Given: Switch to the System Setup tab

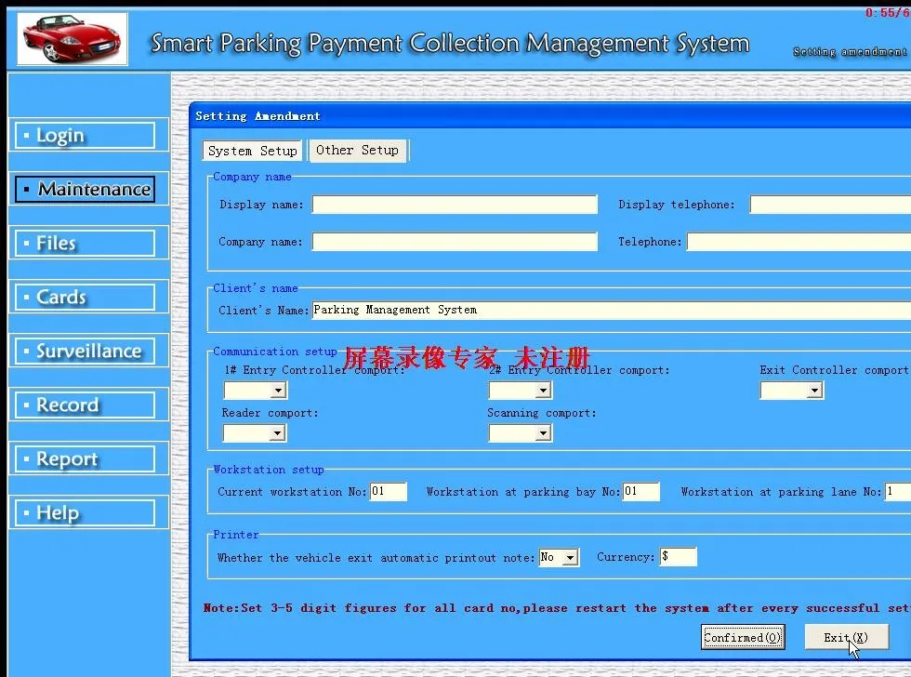Looking at the screenshot, I should (252, 151).
